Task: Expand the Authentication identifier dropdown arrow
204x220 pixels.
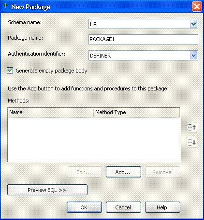Action: click(193, 56)
